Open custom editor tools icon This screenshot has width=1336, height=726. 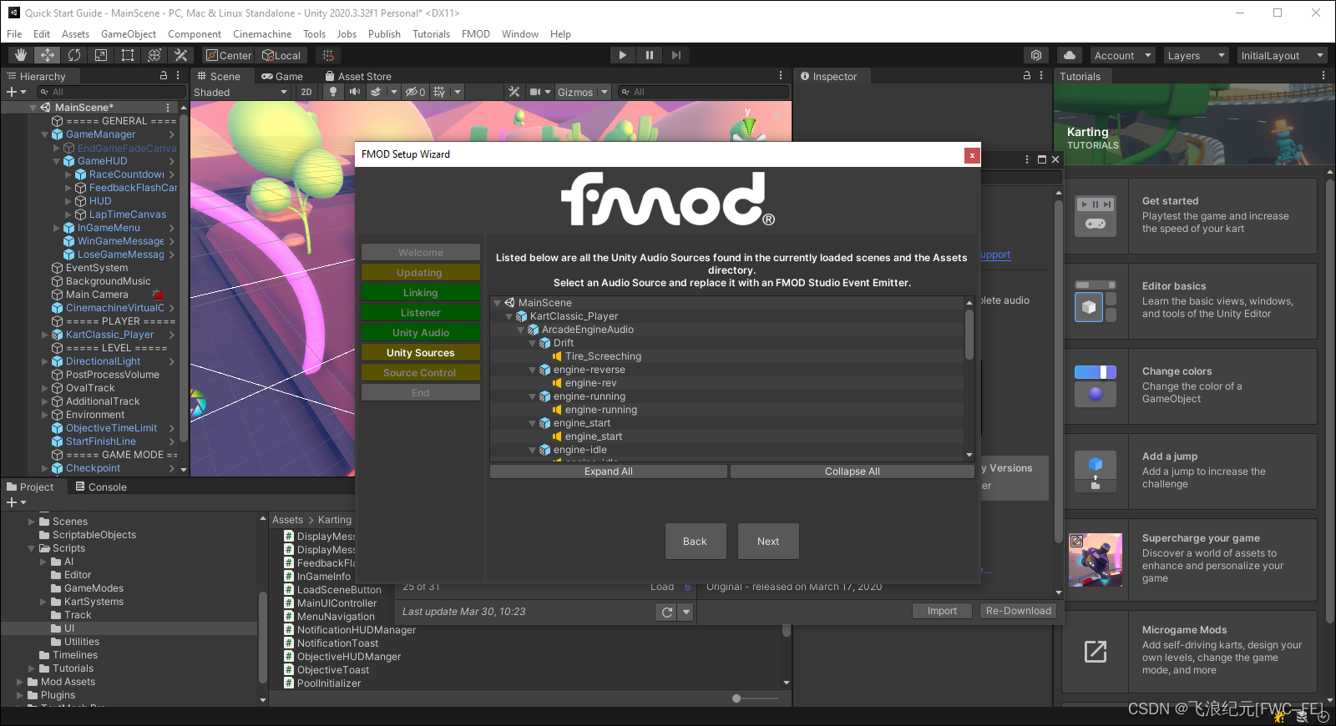click(181, 55)
